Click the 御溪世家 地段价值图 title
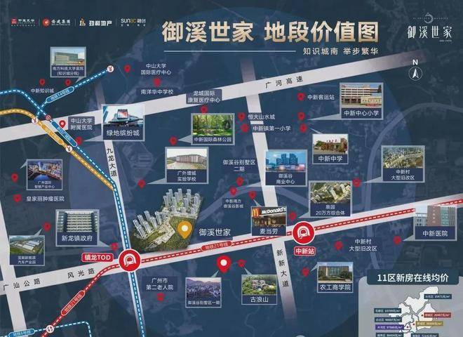 point(270,32)
